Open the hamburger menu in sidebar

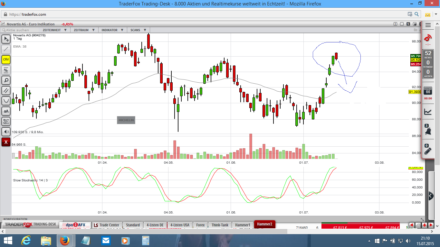click(428, 25)
